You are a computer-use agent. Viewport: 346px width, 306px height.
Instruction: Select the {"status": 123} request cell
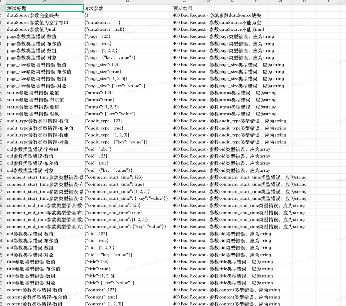point(127,93)
